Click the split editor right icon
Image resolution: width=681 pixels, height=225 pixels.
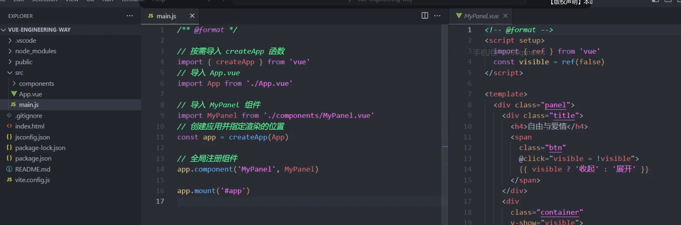tap(425, 16)
